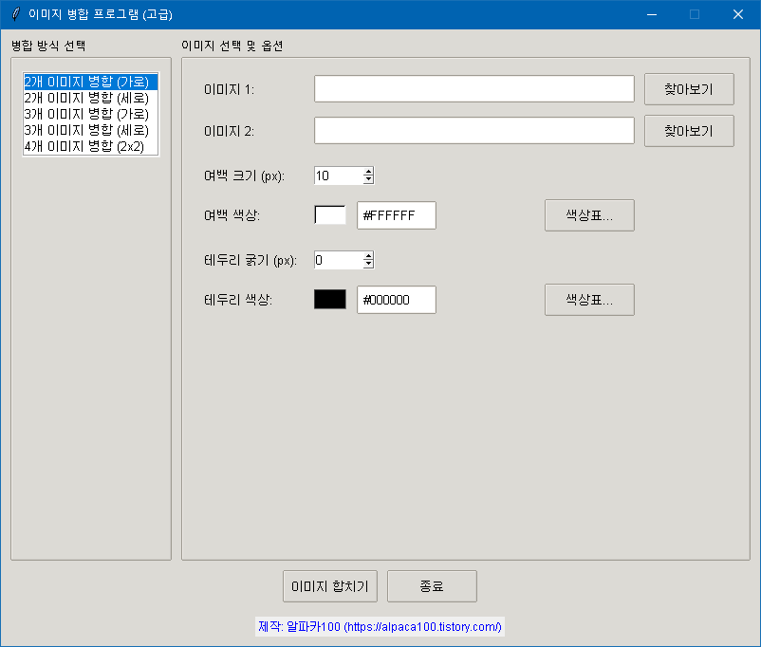Click the 테두리 굵기 value field
The height and width of the screenshot is (647, 761).
point(339,260)
